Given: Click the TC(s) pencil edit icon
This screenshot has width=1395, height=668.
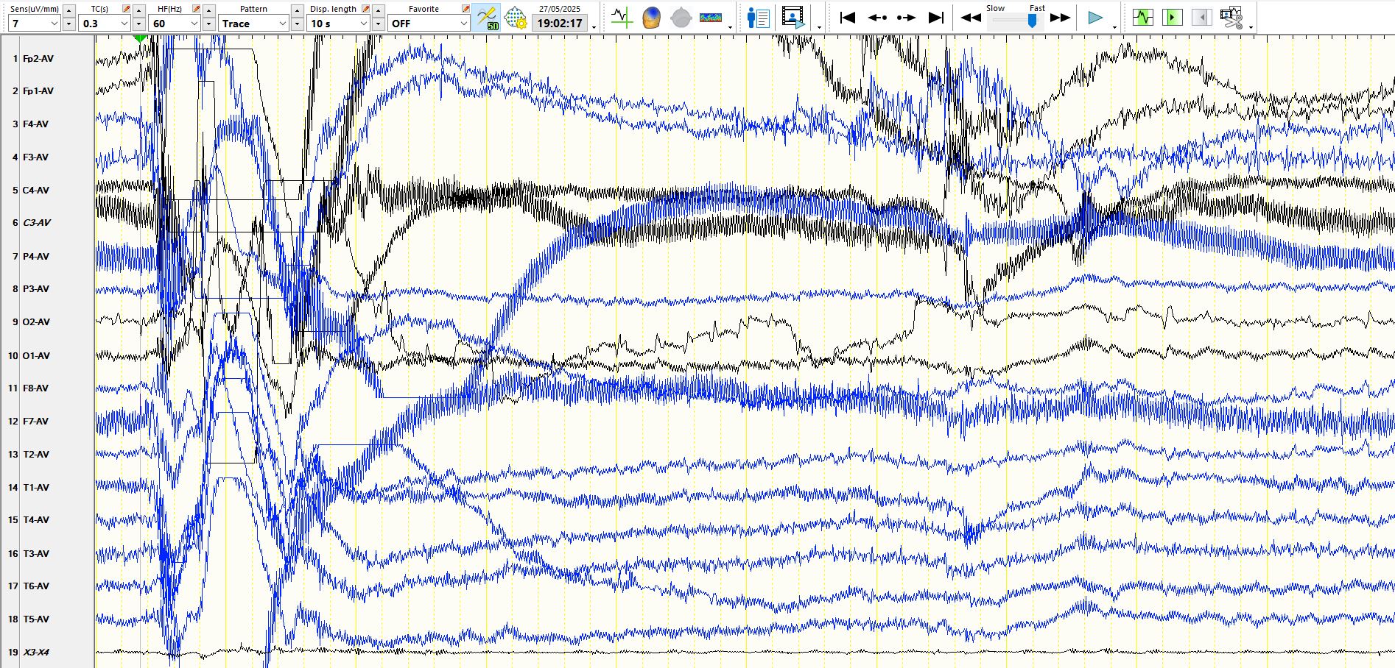Looking at the screenshot, I should [126, 9].
